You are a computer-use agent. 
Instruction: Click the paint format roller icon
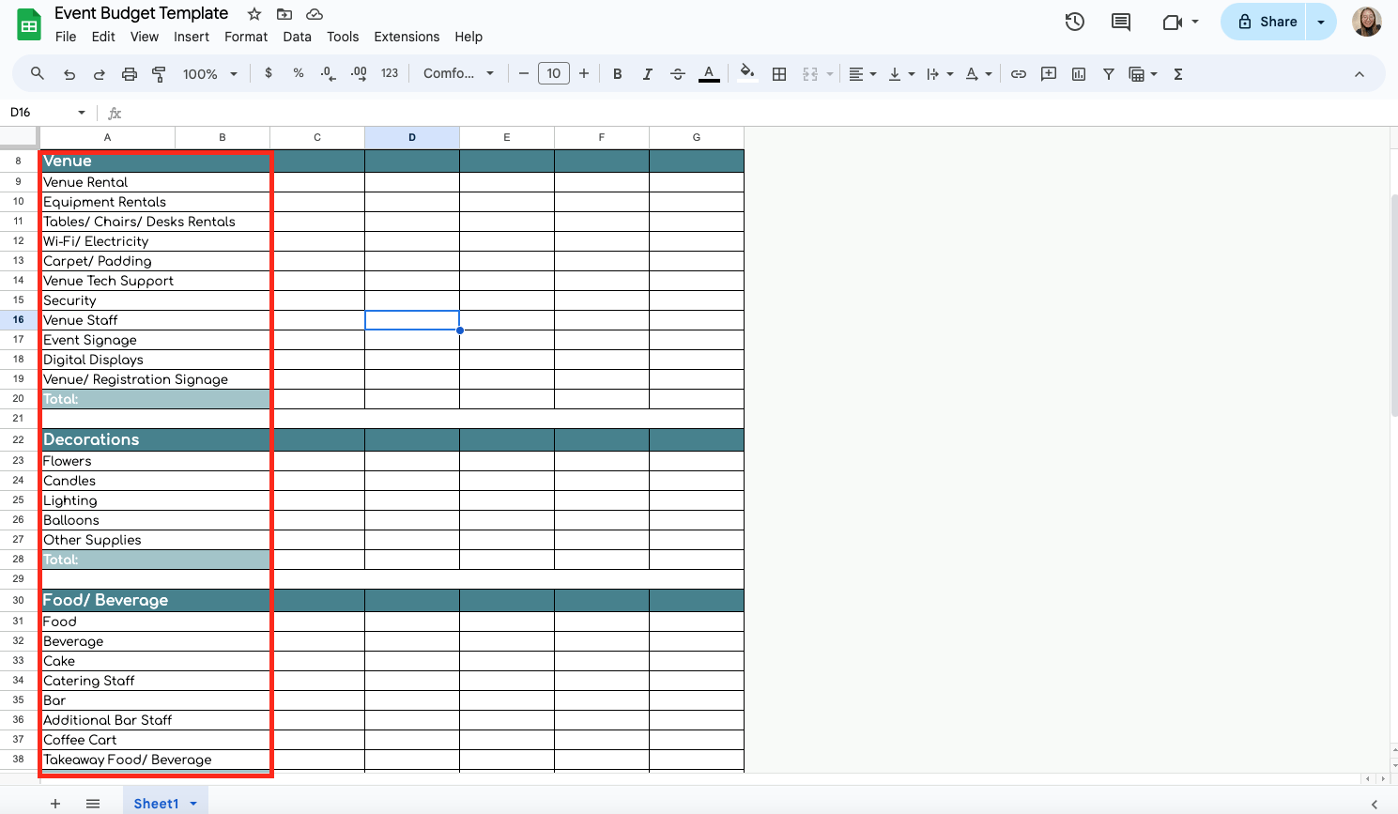coord(159,74)
